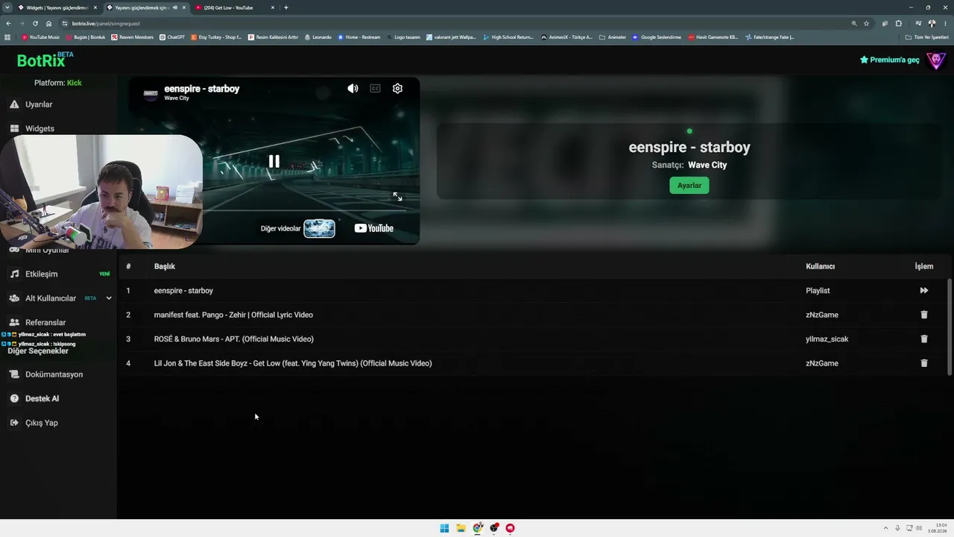Open the YouTube logo link in player
Screen dimensions: 954x537
click(x=373, y=228)
